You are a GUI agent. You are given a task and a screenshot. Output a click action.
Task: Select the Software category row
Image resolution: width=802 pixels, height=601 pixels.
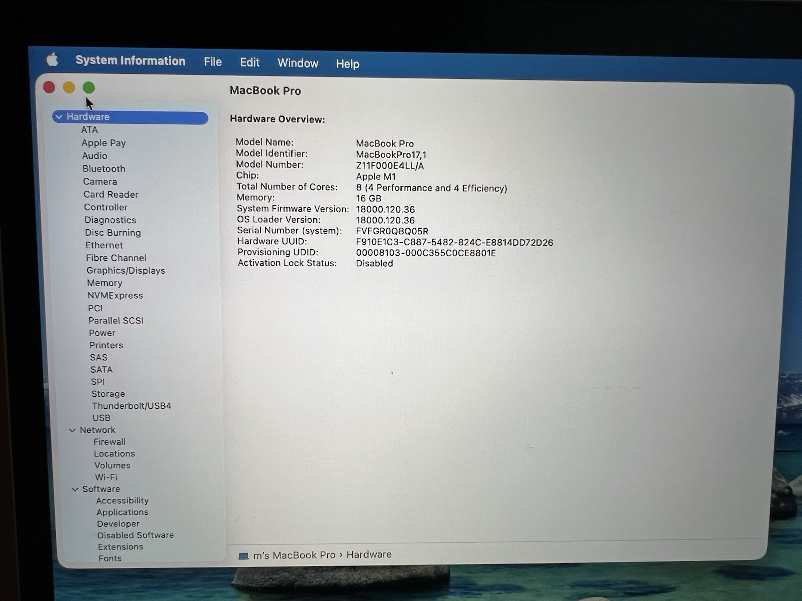101,489
